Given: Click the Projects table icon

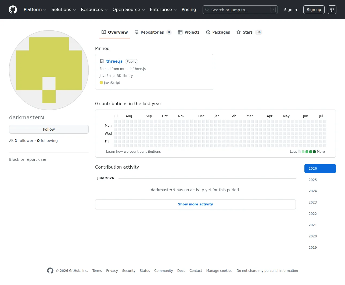Looking at the screenshot, I should point(180,32).
